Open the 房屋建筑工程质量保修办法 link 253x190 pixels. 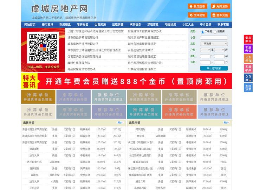145,31
